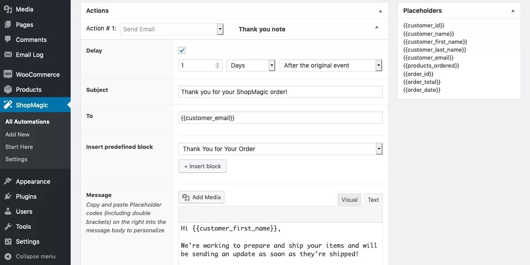The width and height of the screenshot is (530, 265).
Task: Open the After the original event dropdown
Action: [330, 65]
